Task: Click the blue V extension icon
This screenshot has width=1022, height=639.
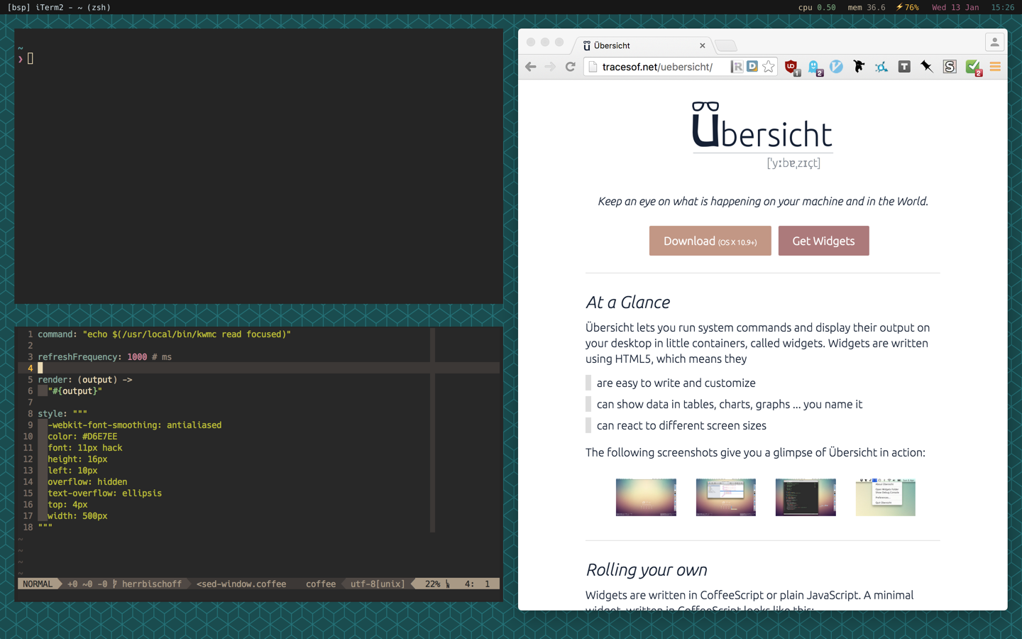Action: [836, 67]
